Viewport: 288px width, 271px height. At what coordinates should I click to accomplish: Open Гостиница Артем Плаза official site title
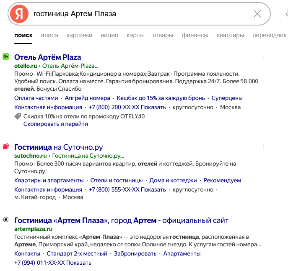[121, 220]
